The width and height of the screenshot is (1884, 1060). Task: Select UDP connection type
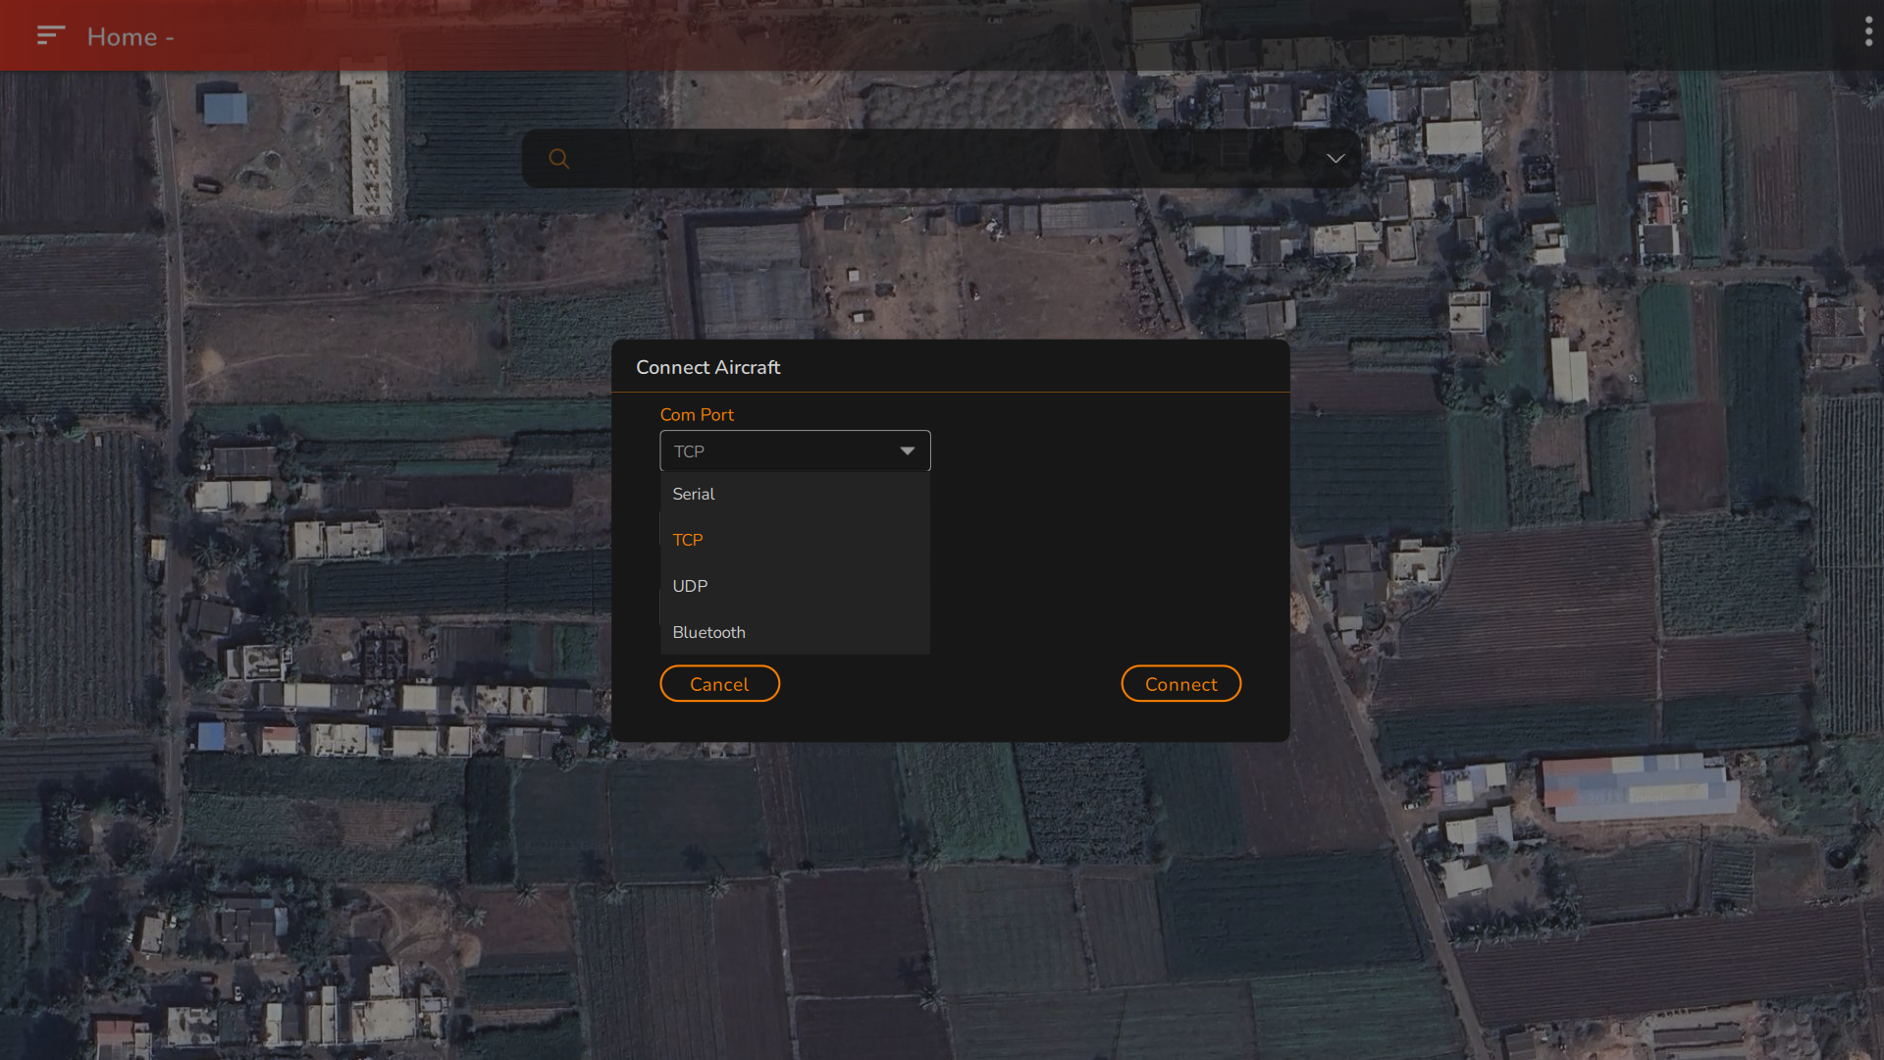click(x=690, y=586)
